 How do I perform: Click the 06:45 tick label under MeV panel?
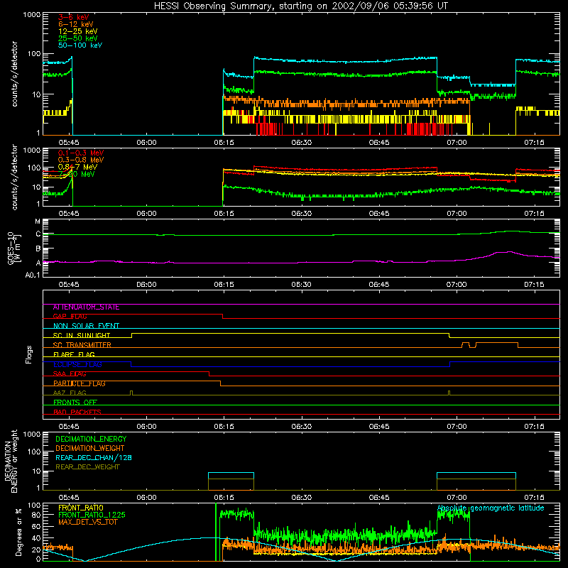coord(379,214)
